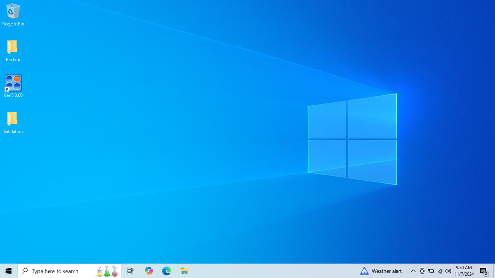Launch Microsoft Edge from the taskbar

[167, 271]
